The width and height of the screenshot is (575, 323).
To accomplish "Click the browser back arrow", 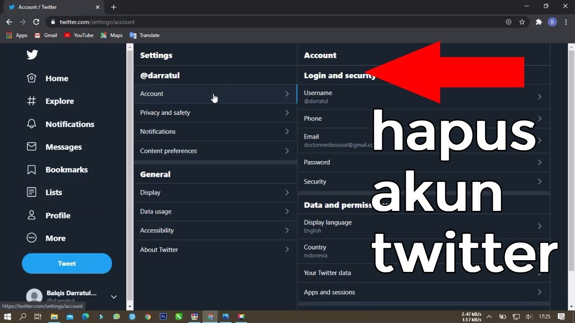I will tap(9, 22).
